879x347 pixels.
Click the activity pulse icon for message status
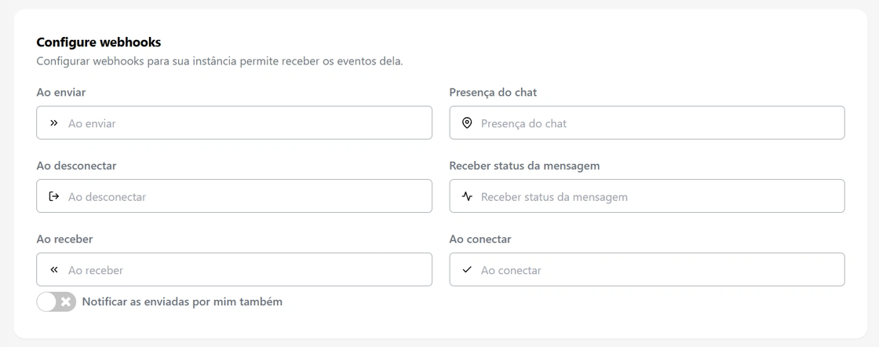[x=466, y=196]
